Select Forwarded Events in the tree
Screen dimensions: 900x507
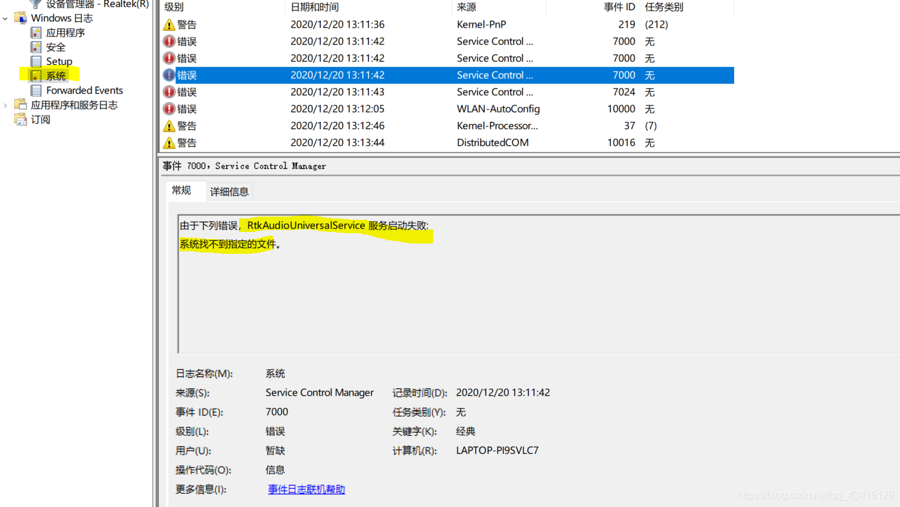[x=84, y=90]
